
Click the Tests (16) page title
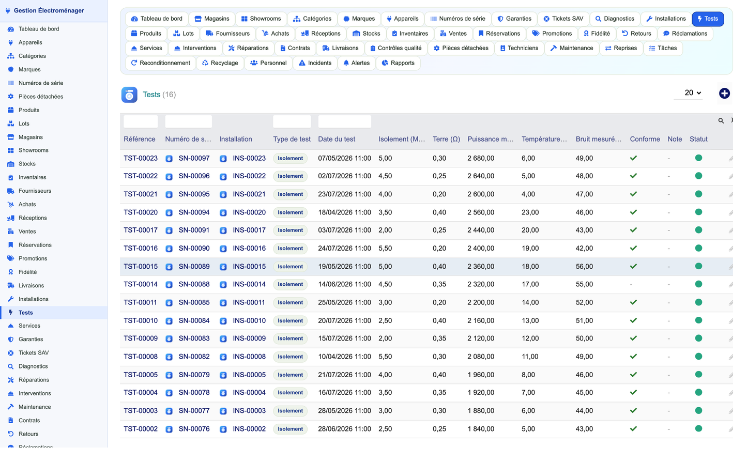tap(159, 95)
